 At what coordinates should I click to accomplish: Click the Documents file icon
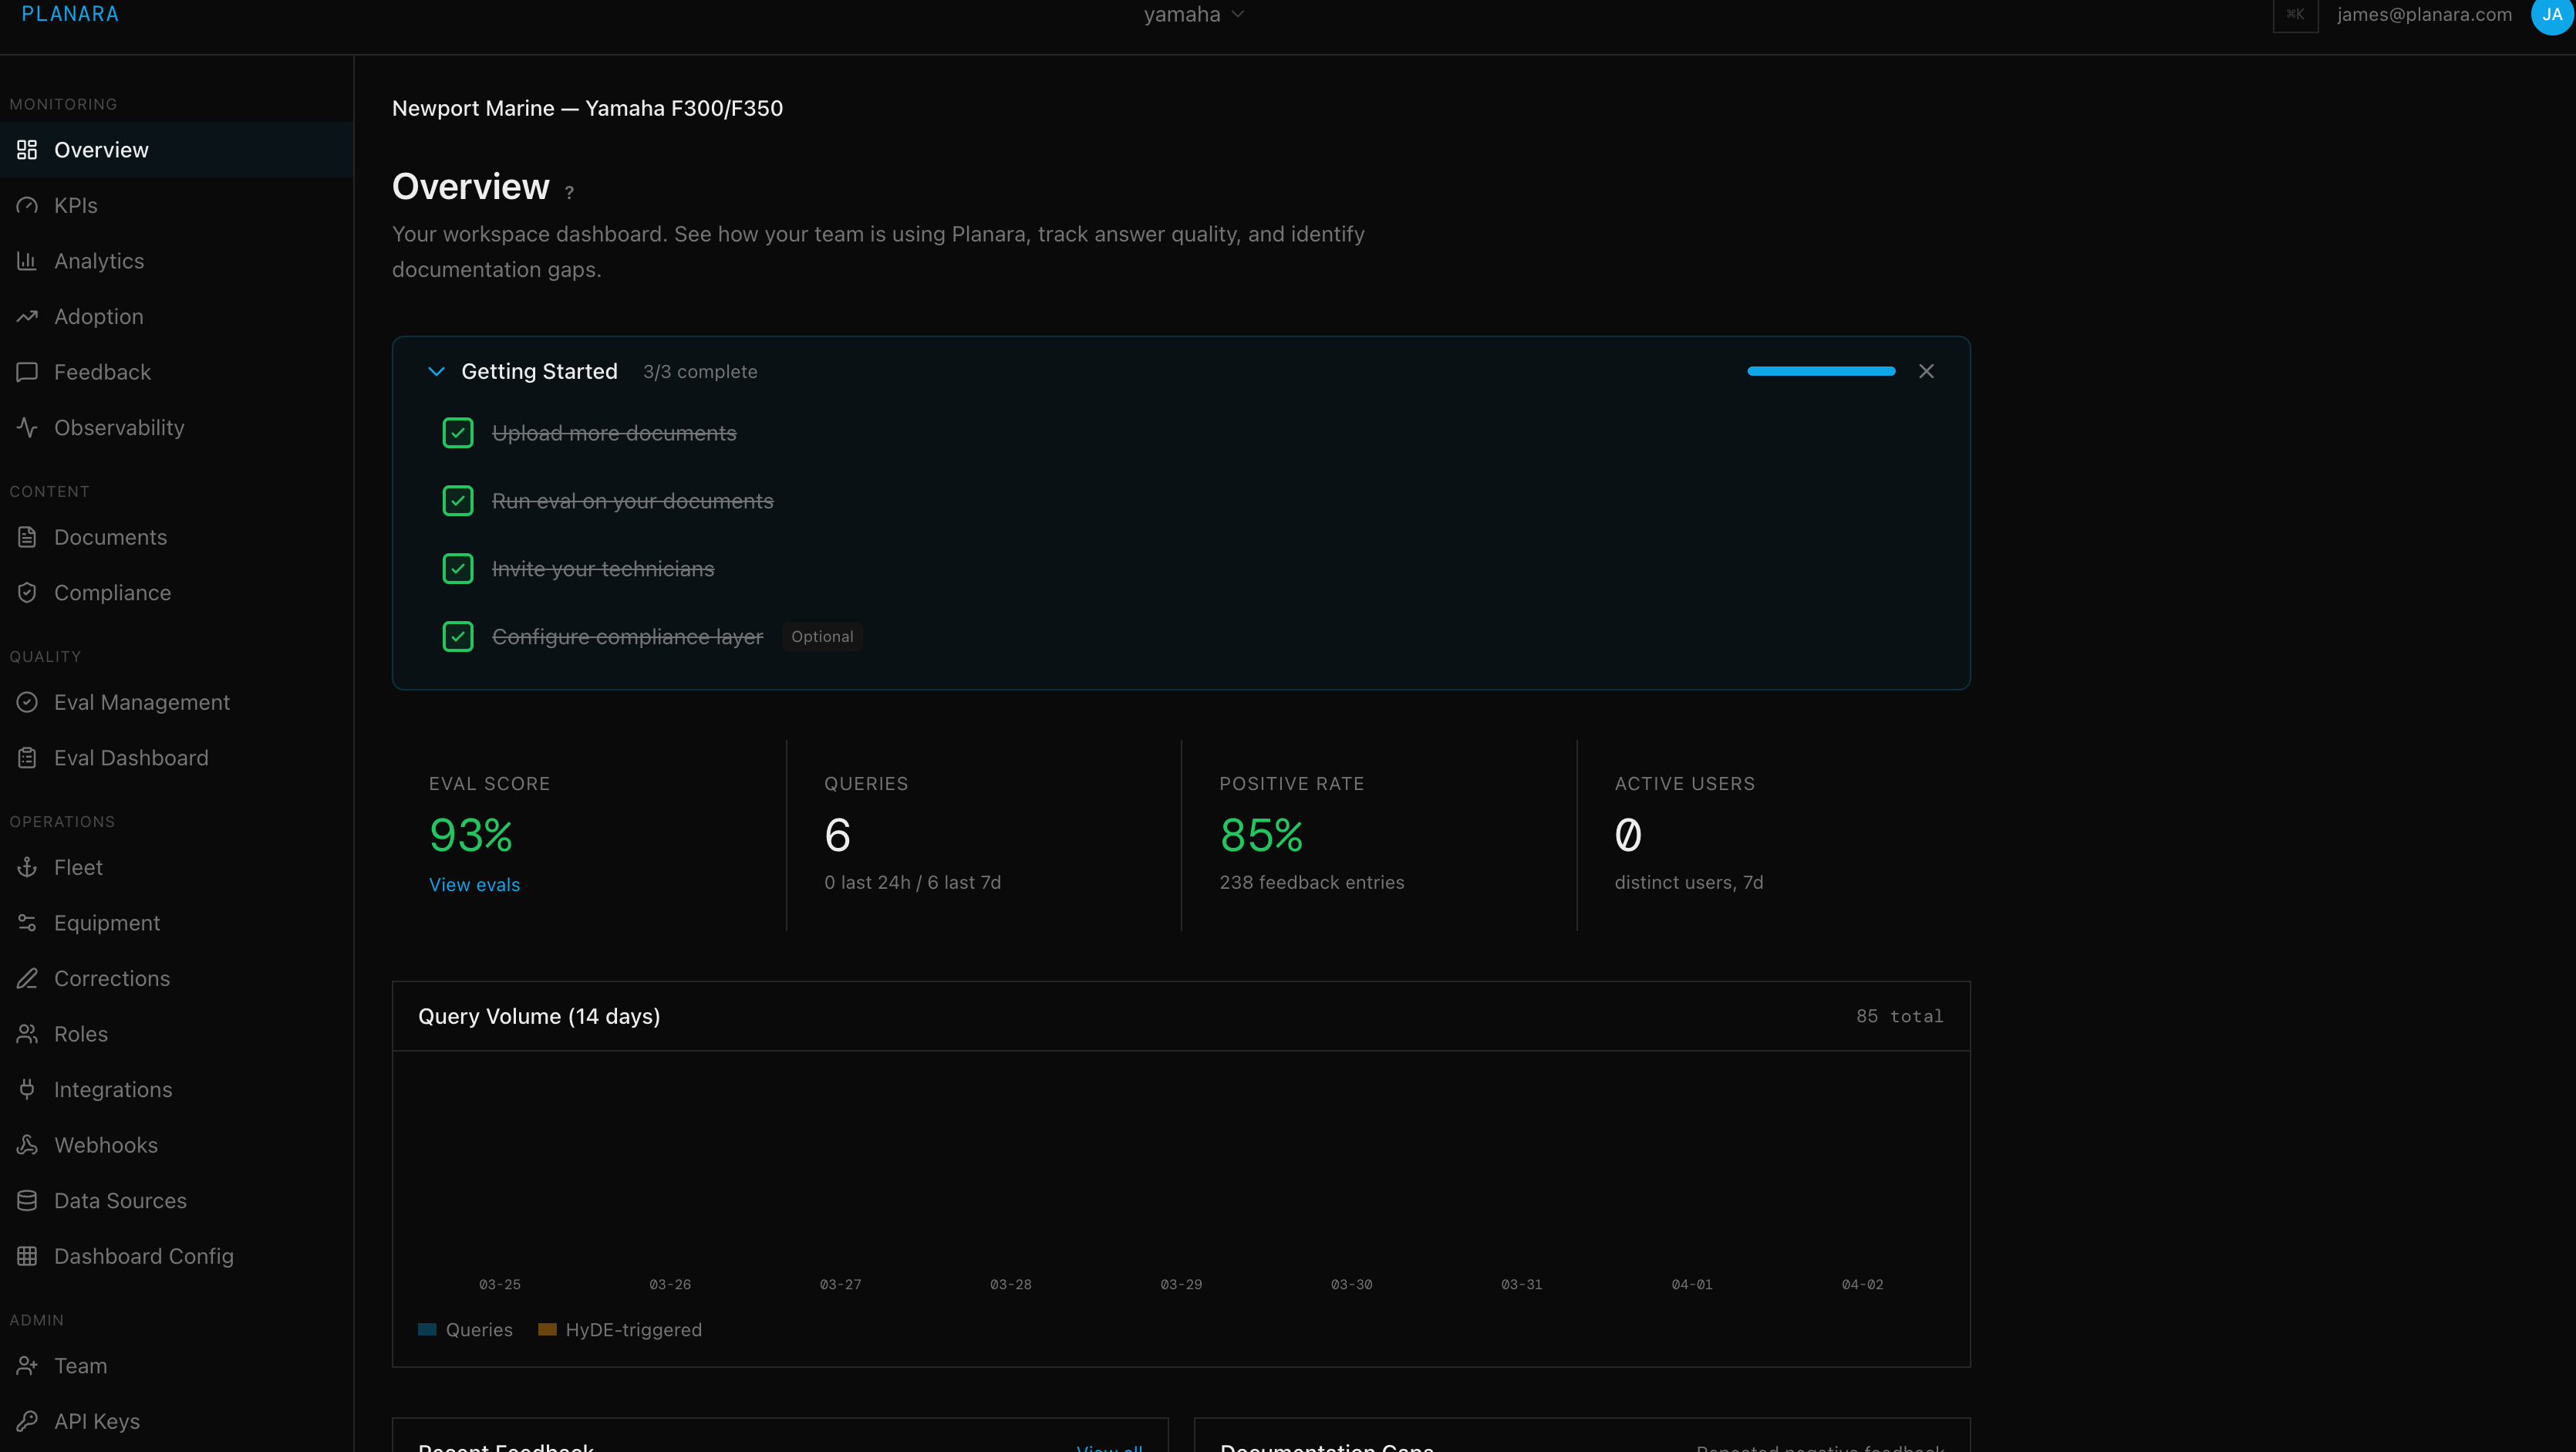pyautogui.click(x=27, y=537)
